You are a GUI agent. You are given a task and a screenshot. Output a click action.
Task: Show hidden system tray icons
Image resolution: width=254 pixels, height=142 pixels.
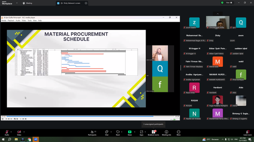click(223, 139)
